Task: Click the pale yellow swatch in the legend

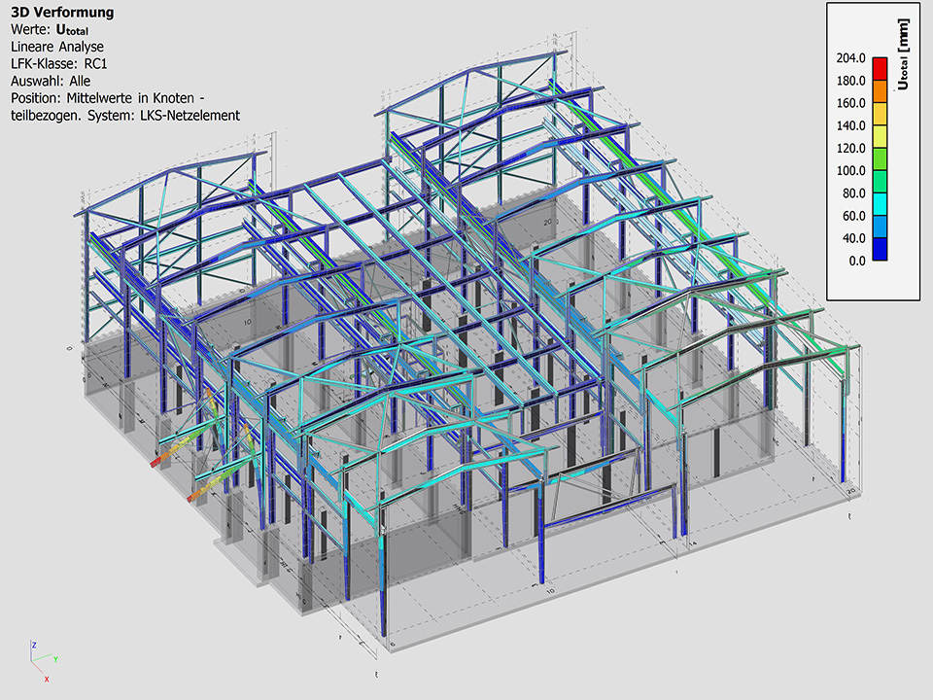Action: click(x=879, y=136)
